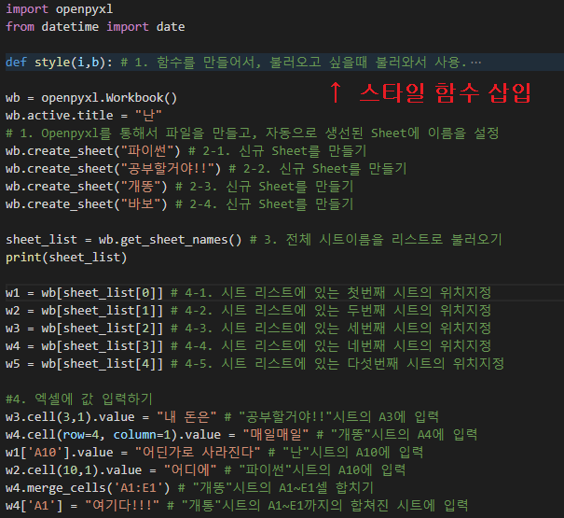Click the 'print(sheet_list)' line
Image resolution: width=564 pixels, height=518 pixels.
point(66,258)
